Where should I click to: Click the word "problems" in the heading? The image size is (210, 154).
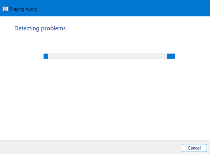[x=52, y=28]
